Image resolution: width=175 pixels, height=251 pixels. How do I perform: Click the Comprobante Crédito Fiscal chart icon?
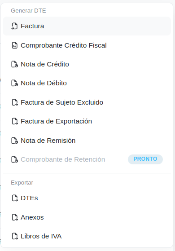pos(14,45)
